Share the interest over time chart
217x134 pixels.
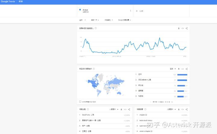point(187,28)
